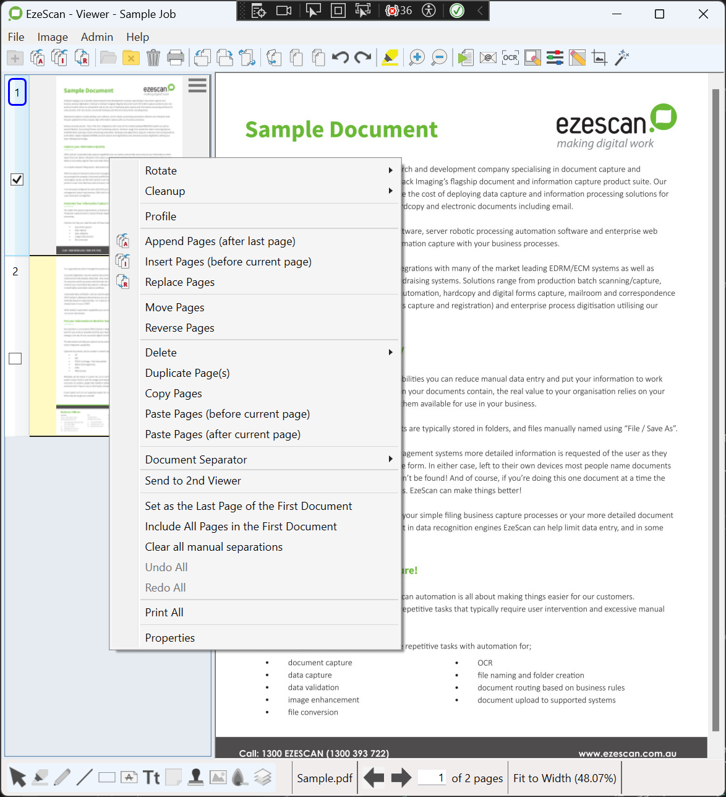The height and width of the screenshot is (797, 726).
Task: Choose Duplicate Page(s) from context menu
Action: click(187, 373)
